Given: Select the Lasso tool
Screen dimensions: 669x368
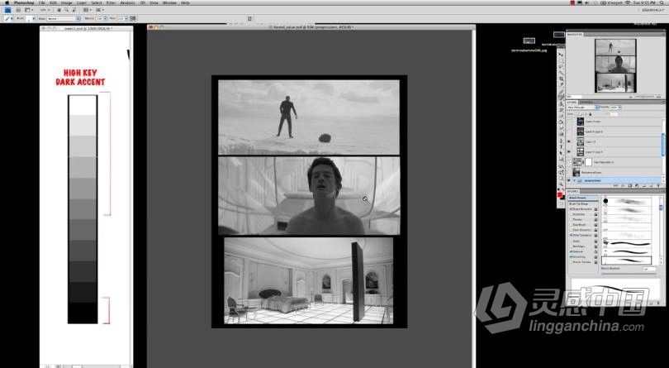Looking at the screenshot, I should tap(561, 66).
